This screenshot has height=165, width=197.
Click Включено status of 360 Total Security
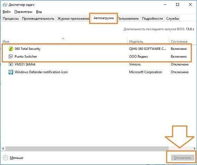pyautogui.click(x=179, y=49)
